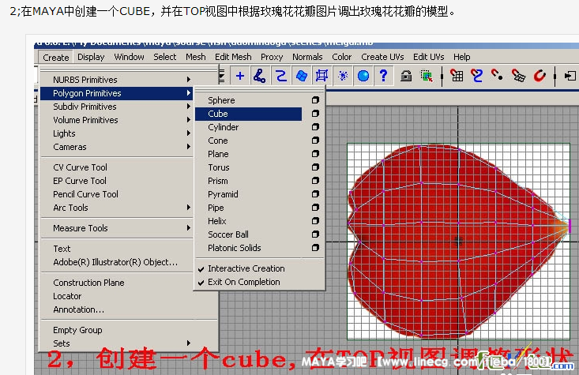
Task: Choose Cube from Polygon Primitives
Action: [248, 114]
